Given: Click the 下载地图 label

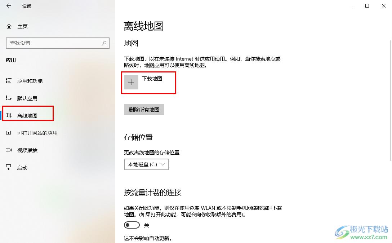Looking at the screenshot, I should [152, 79].
